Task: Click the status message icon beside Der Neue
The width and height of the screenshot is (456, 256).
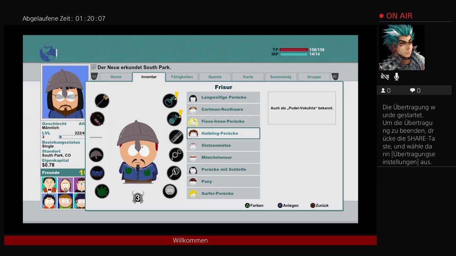Action: coord(94,67)
